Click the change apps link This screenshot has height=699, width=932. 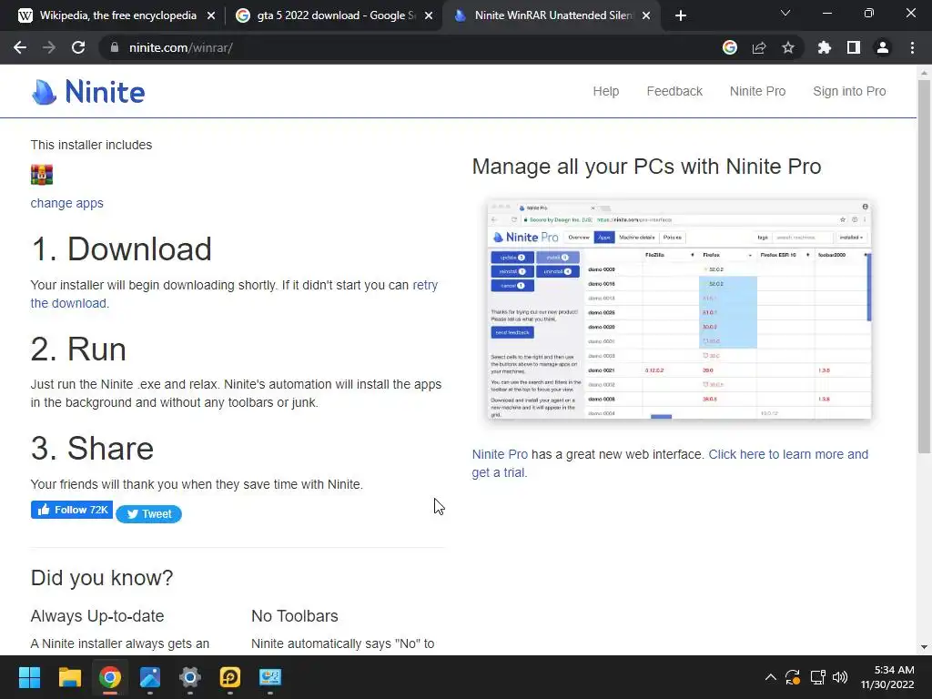[x=67, y=203]
